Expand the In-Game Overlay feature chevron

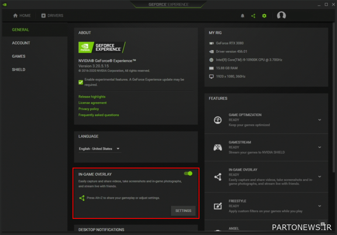(320, 177)
